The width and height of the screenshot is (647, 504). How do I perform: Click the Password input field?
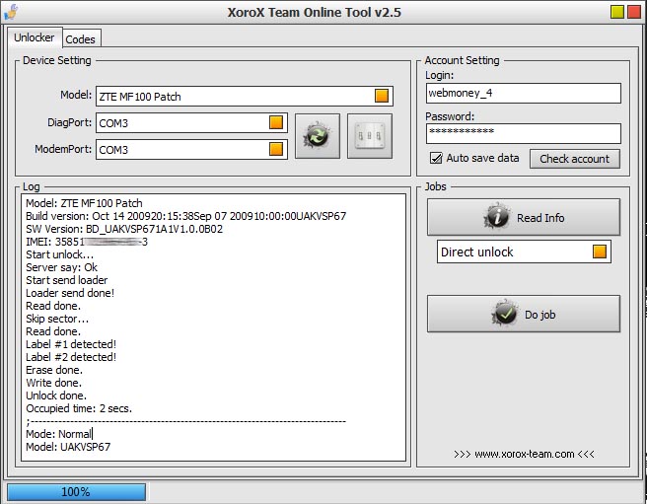tap(523, 133)
